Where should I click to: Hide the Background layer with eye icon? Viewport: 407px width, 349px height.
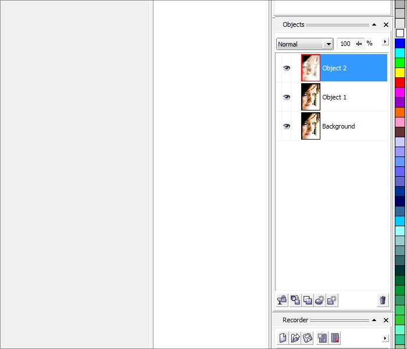pyautogui.click(x=286, y=126)
